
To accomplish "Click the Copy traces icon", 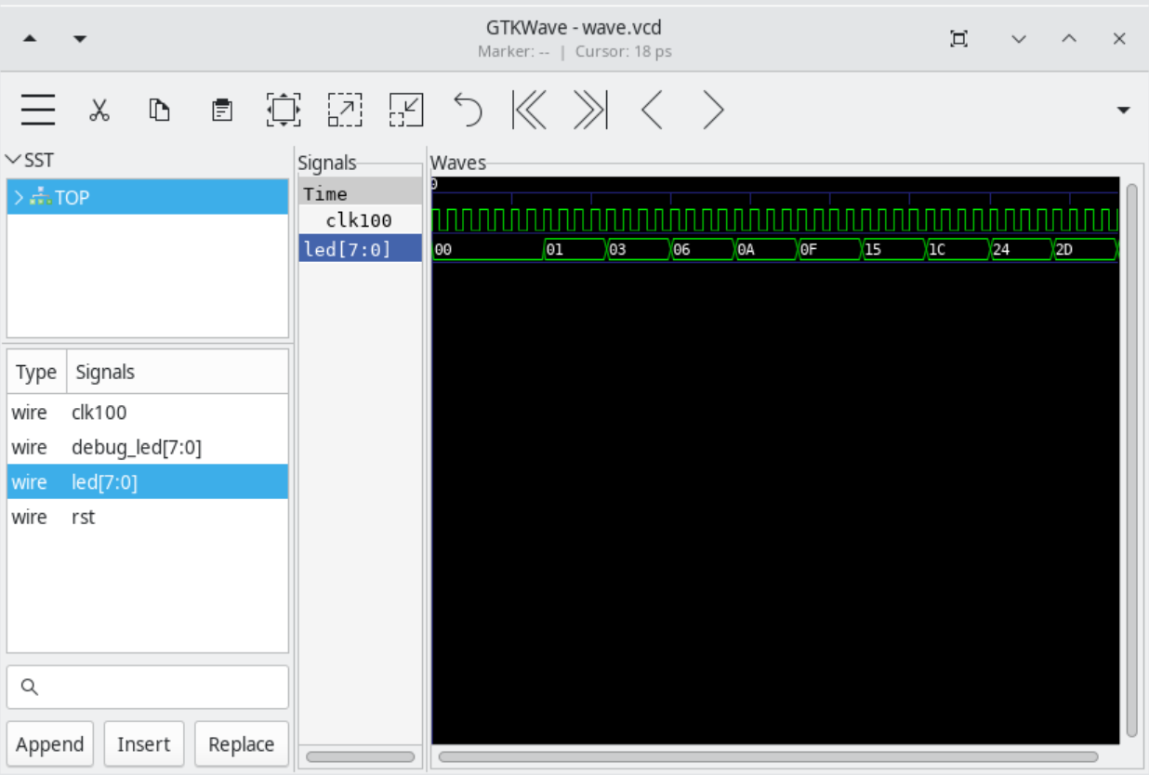I will click(160, 110).
